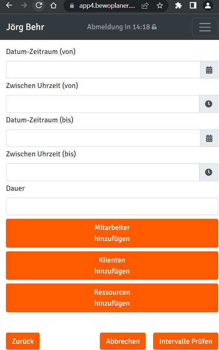Screen dimensions: 219x350
Task: Open clock picker for Zwischen Uhrzeit (bis)
Action: point(209,172)
